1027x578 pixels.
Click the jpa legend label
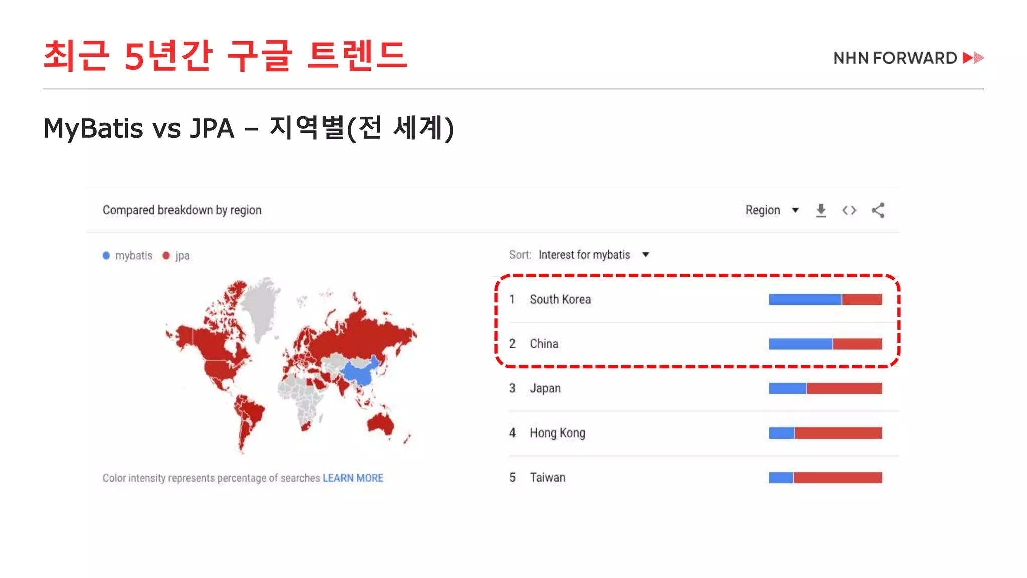[182, 256]
